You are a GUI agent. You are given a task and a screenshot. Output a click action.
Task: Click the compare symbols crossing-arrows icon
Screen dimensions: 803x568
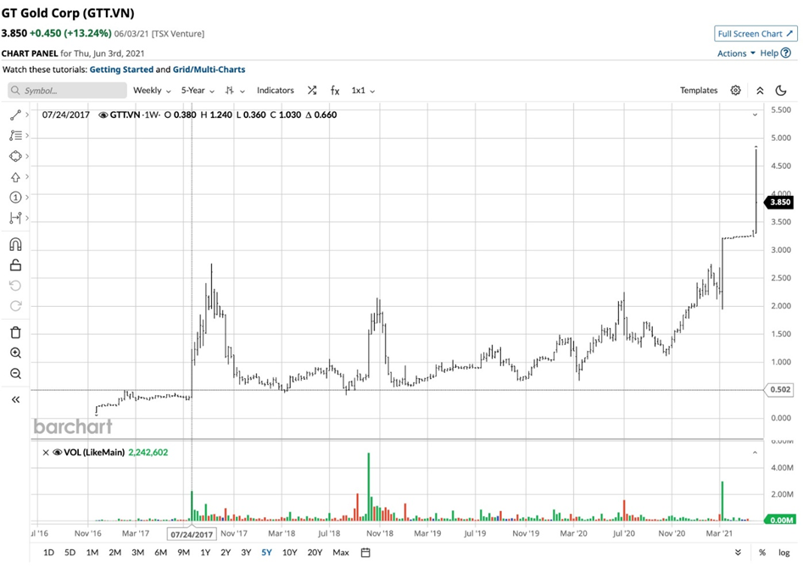pyautogui.click(x=312, y=91)
